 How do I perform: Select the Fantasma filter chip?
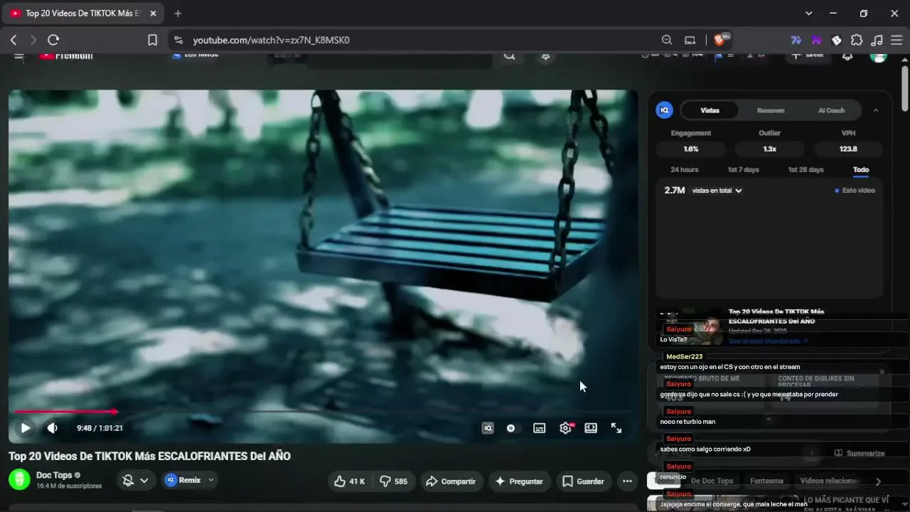766,481
